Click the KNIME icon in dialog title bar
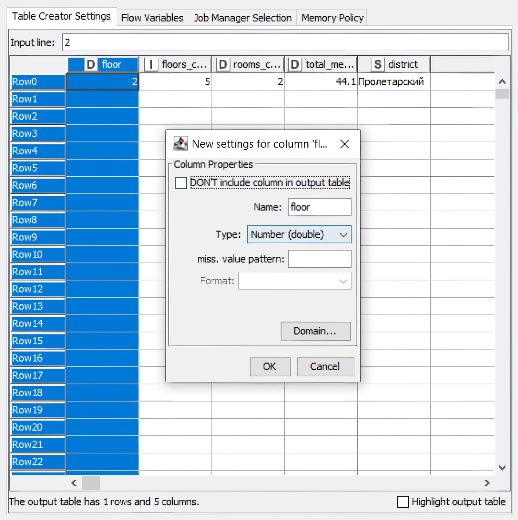Screen dimensions: 518x520 [180, 144]
